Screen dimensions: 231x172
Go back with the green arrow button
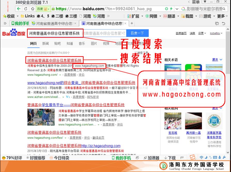(19, 9)
